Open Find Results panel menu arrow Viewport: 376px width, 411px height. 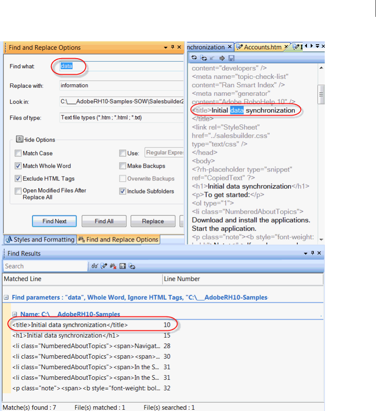(x=305, y=253)
